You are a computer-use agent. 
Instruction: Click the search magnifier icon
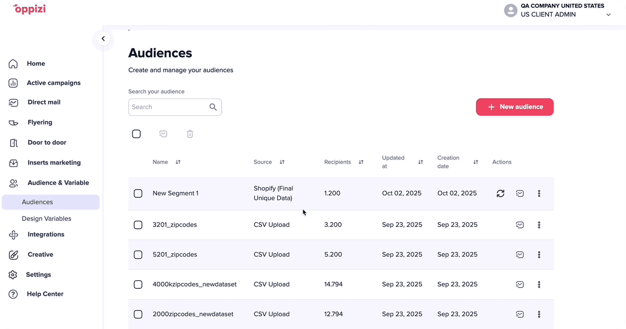coord(213,107)
